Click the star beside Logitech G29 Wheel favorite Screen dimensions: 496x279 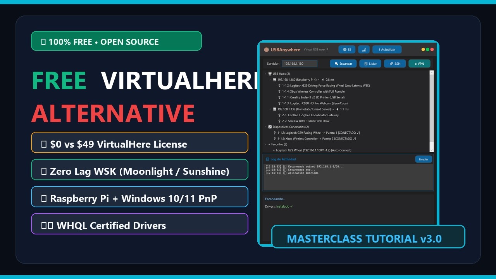pos(274,150)
